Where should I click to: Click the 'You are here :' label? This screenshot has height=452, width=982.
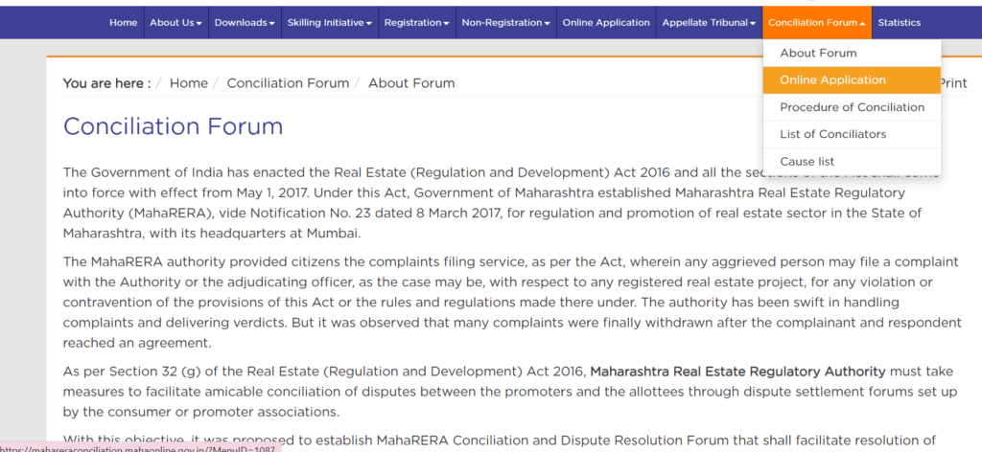tap(106, 83)
